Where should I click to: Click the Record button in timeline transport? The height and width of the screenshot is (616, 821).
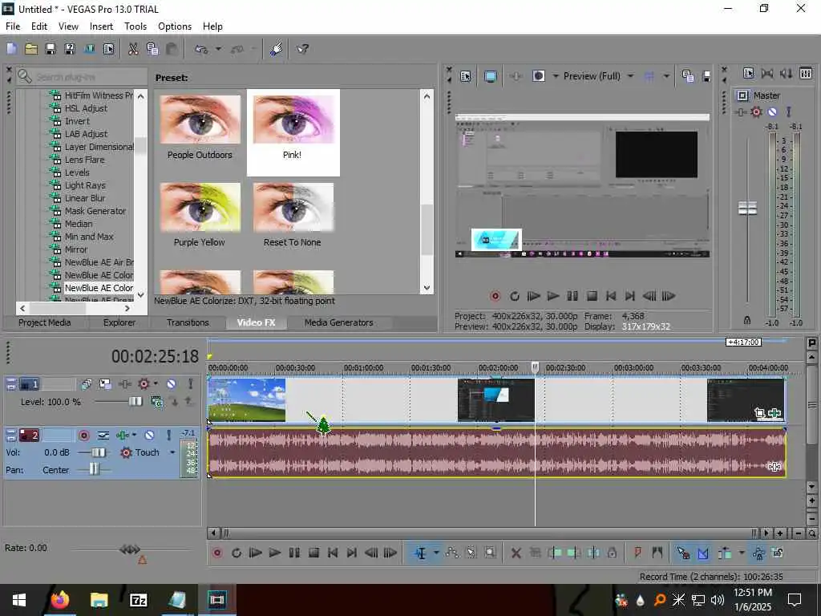point(217,553)
